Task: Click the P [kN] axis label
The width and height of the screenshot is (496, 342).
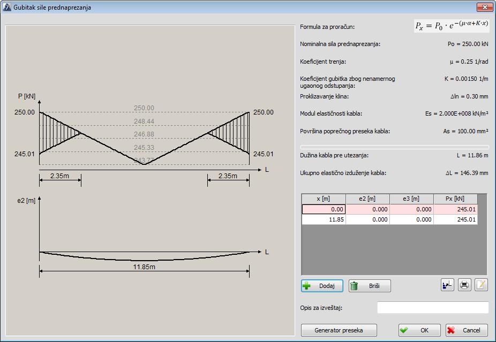Action: click(27, 96)
